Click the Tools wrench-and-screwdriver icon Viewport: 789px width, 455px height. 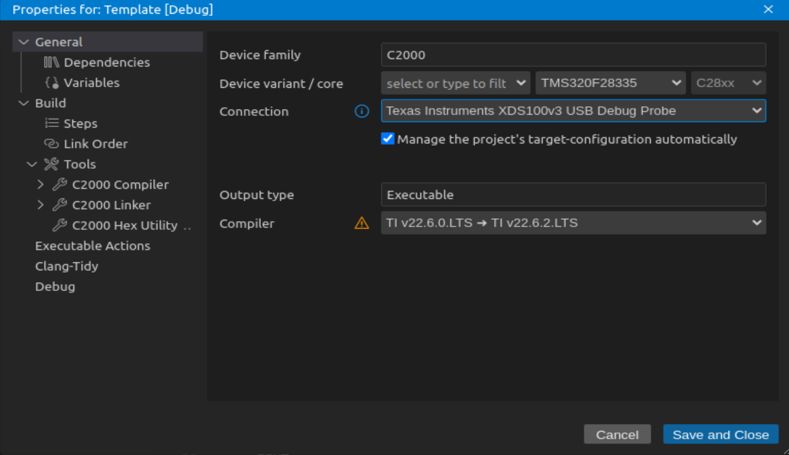52,164
